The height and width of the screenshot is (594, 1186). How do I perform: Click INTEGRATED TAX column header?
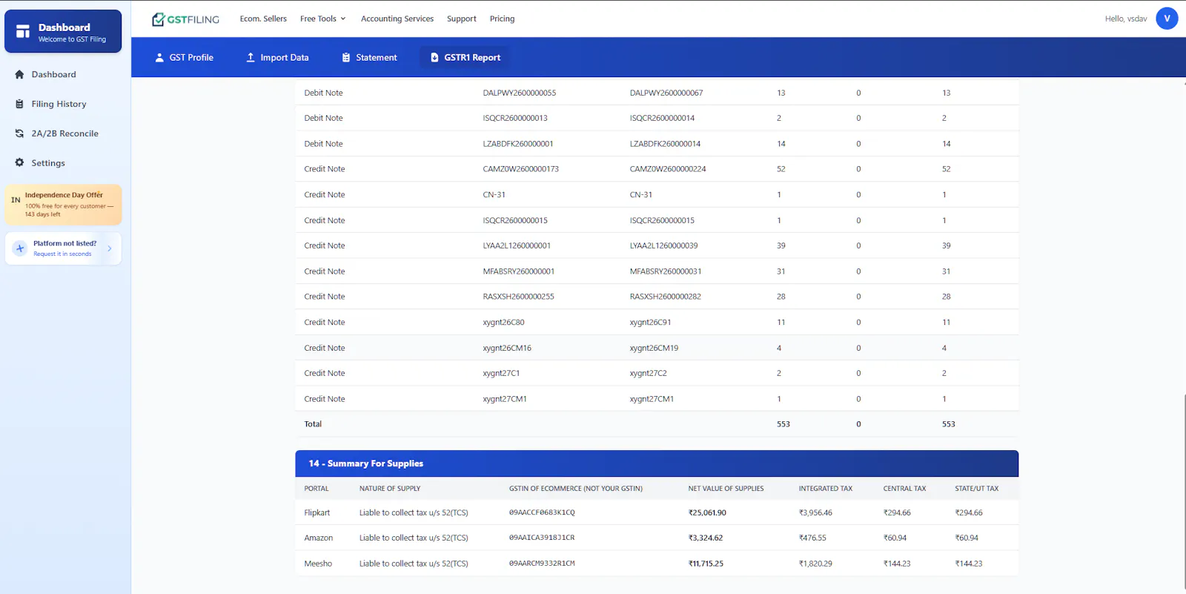pos(825,489)
